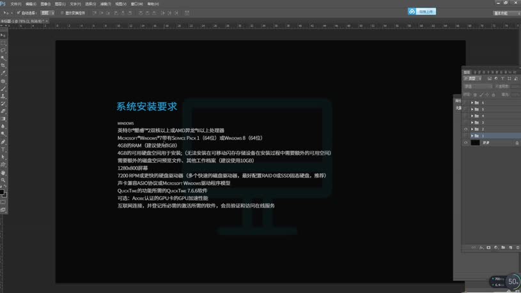
Task: Show layer group 5 visibility box
Action: coord(465,109)
